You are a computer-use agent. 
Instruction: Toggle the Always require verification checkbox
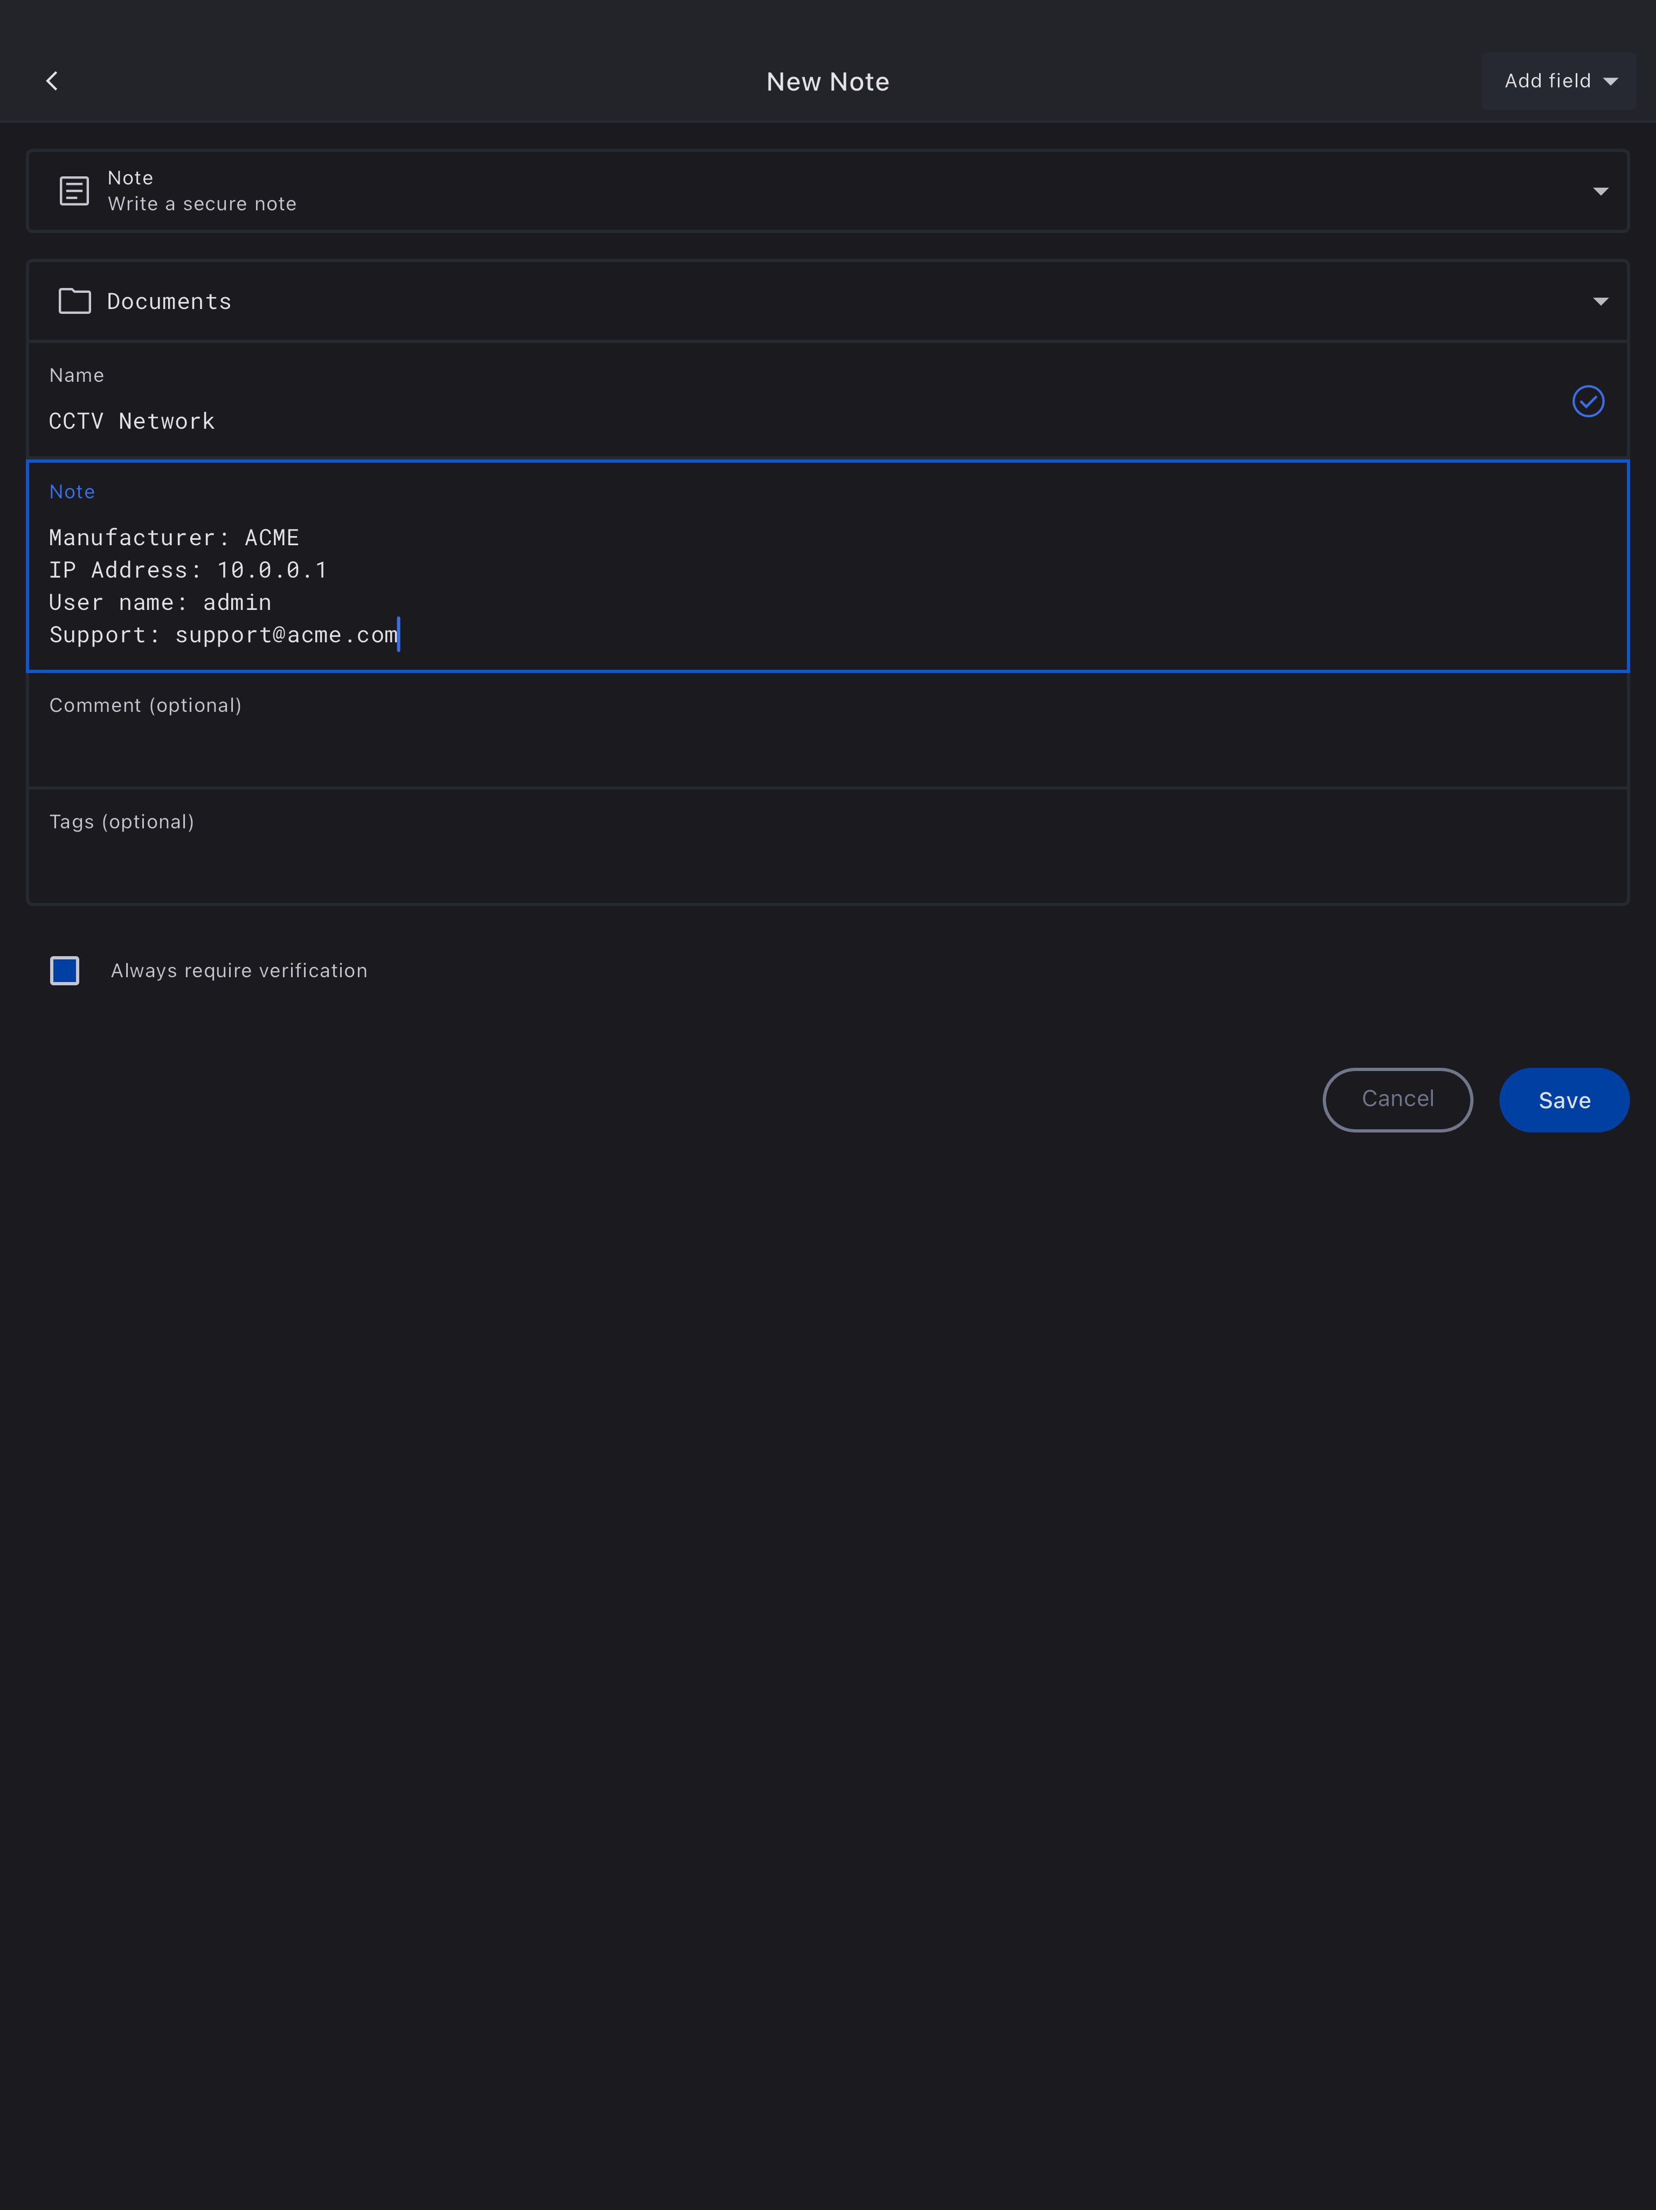coord(65,970)
